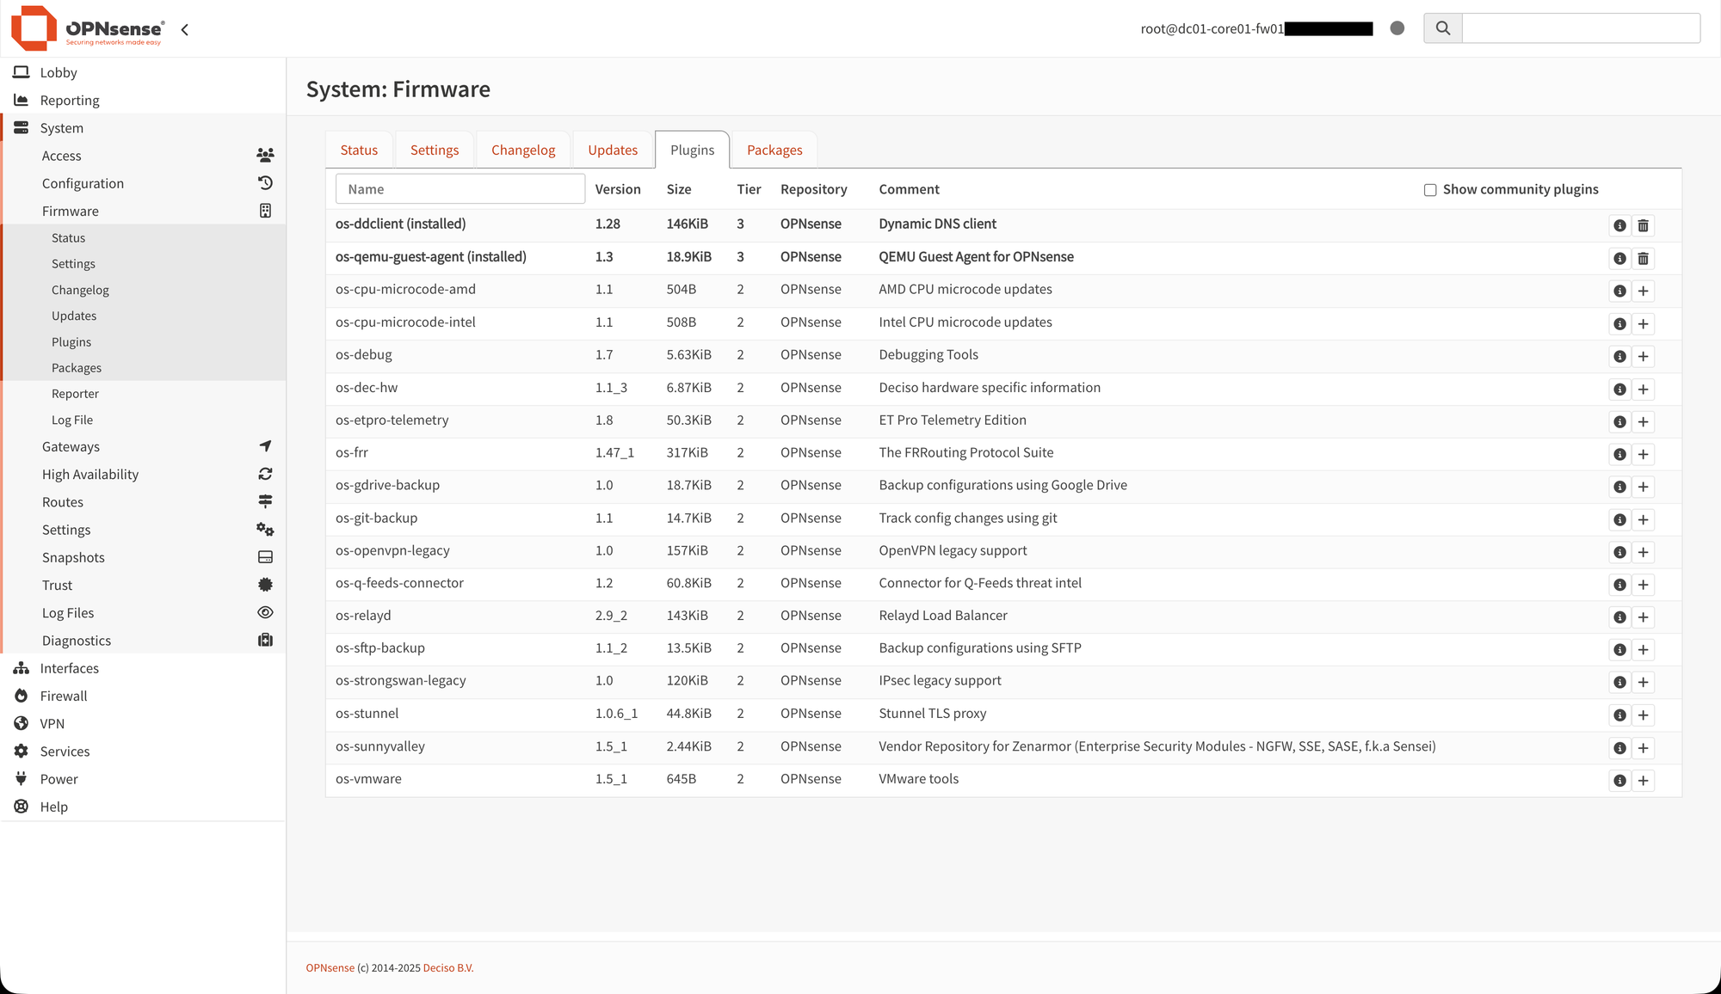Navigate to the VPN menu entry
This screenshot has height=994, width=1721.
click(52, 723)
